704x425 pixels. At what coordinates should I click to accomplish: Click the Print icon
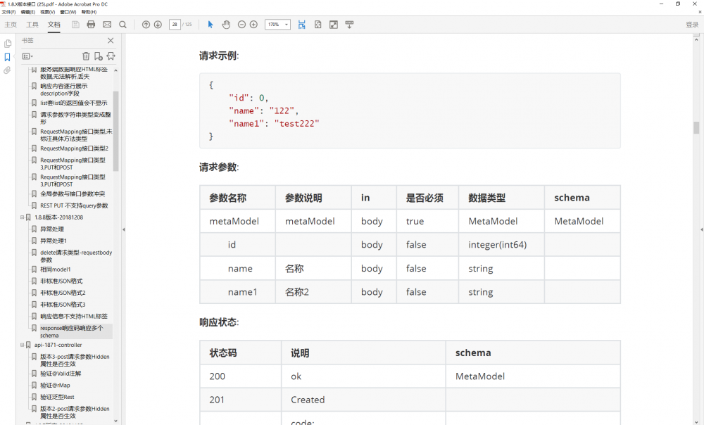pos(91,24)
